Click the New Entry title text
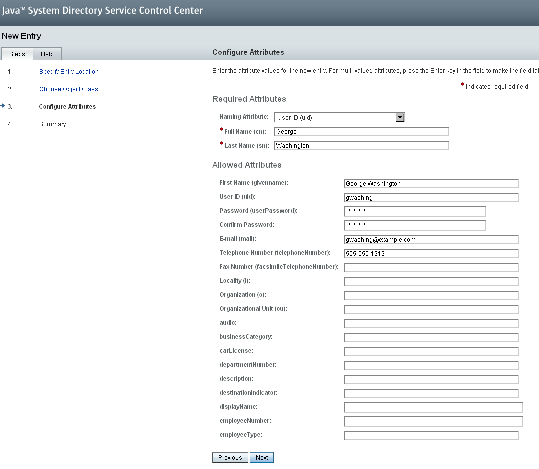This screenshot has height=469, width=539. click(22, 36)
